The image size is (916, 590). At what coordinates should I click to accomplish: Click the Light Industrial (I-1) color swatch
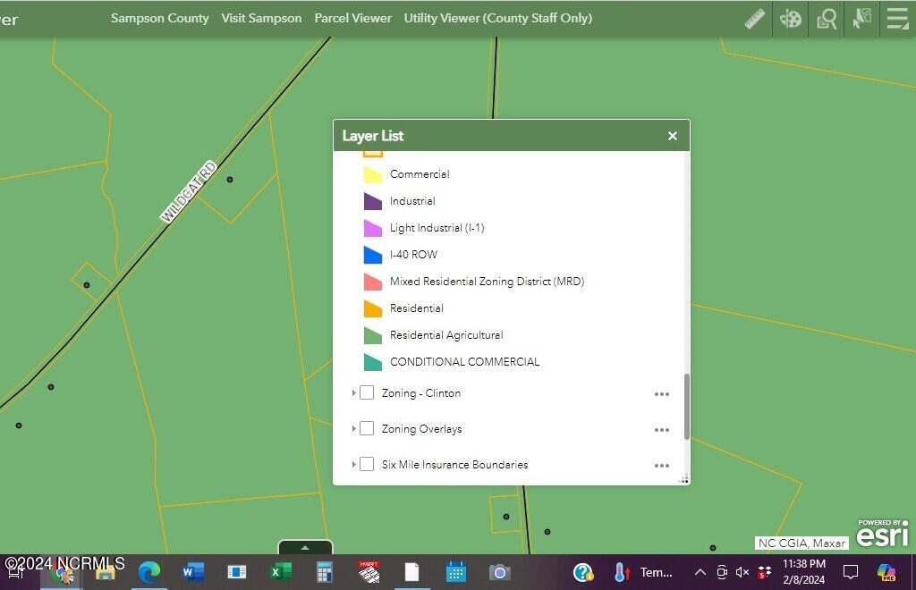[x=373, y=228]
